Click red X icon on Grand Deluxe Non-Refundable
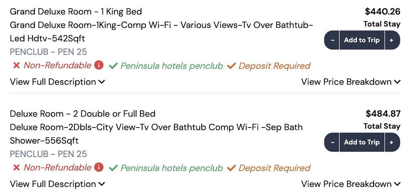The width and height of the screenshot is (411, 194). 16,65
